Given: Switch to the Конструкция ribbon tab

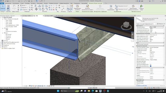Looking at the screenshot, I should tap(16, 3).
